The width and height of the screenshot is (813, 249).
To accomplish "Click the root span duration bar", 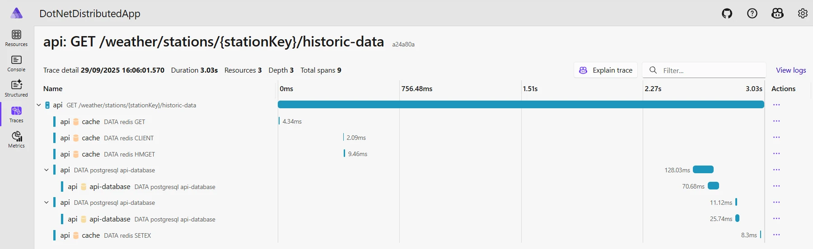I will coord(521,105).
